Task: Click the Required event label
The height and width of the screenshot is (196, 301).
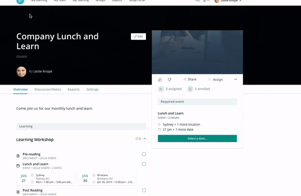Action: click(197, 102)
